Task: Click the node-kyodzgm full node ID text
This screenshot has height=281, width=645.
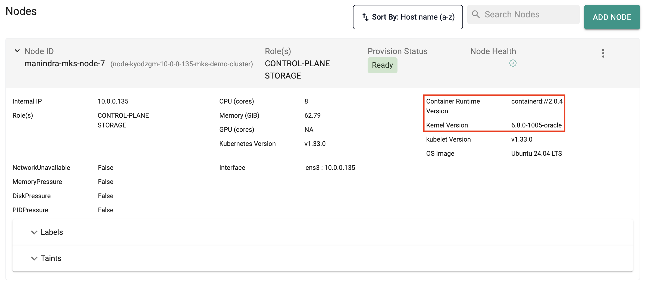Action: point(181,64)
